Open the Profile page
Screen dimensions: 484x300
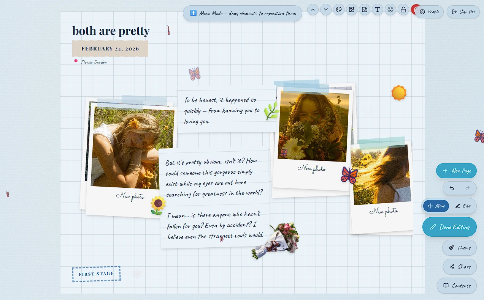tap(429, 12)
